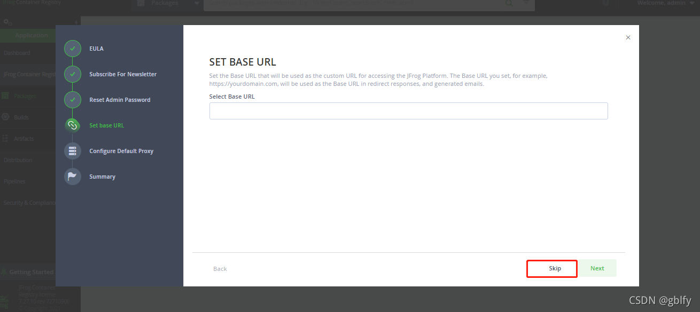700x312 pixels.
Task: Click the Back button
Action: pyautogui.click(x=220, y=269)
